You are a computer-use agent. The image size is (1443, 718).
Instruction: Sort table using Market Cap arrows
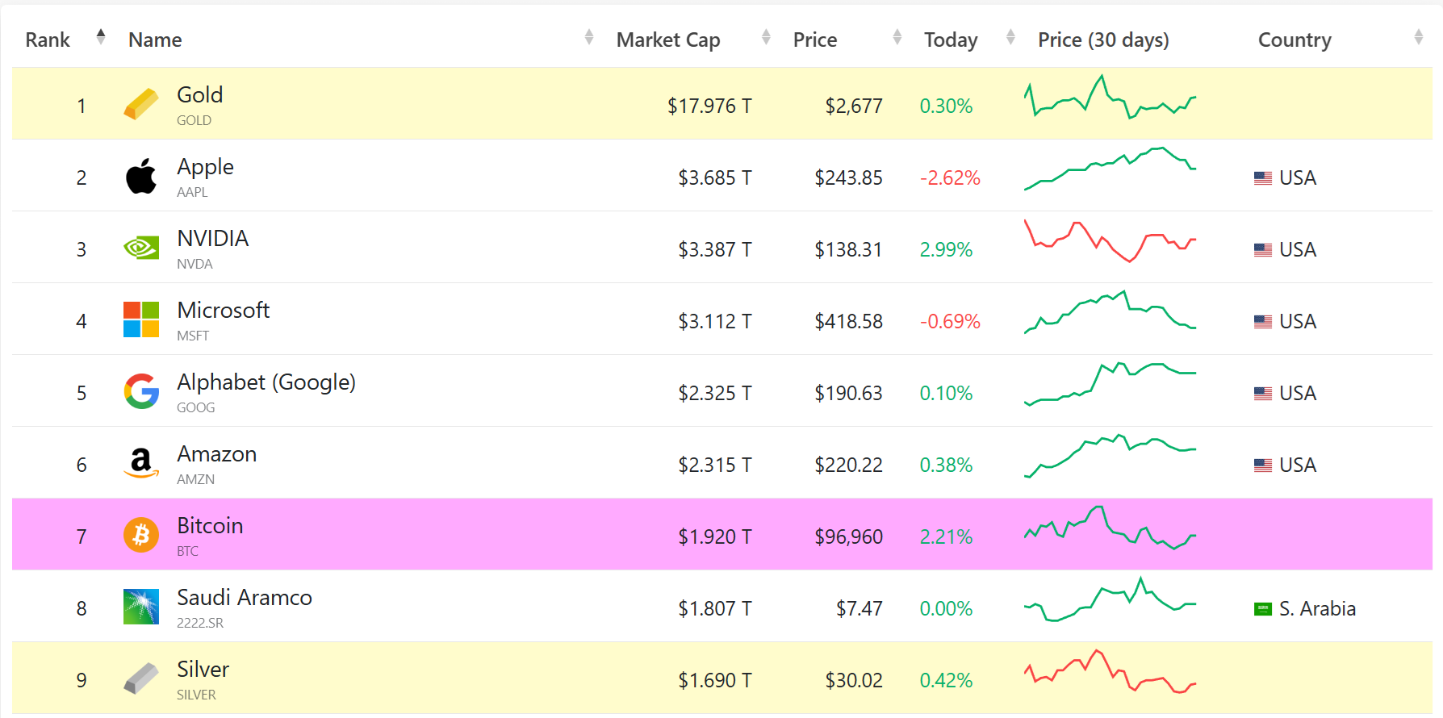pyautogui.click(x=766, y=36)
